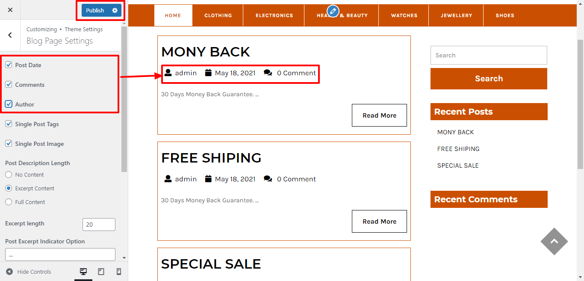Open publish settings gear icon
This screenshot has height=281, width=584.
pos(115,10)
